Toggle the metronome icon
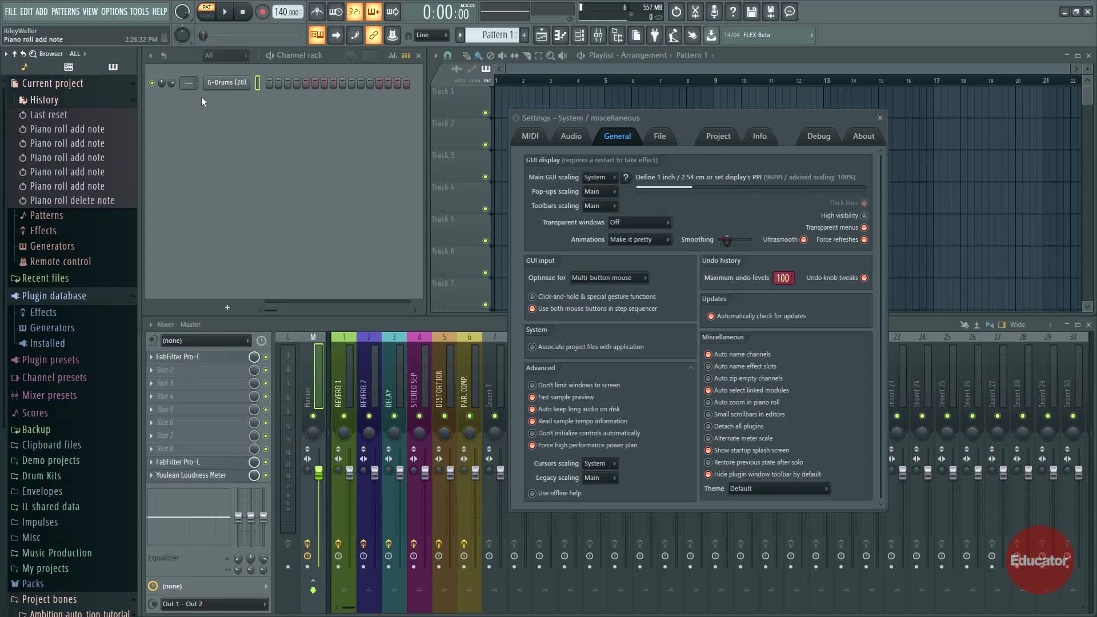This screenshot has width=1097, height=617. [317, 12]
